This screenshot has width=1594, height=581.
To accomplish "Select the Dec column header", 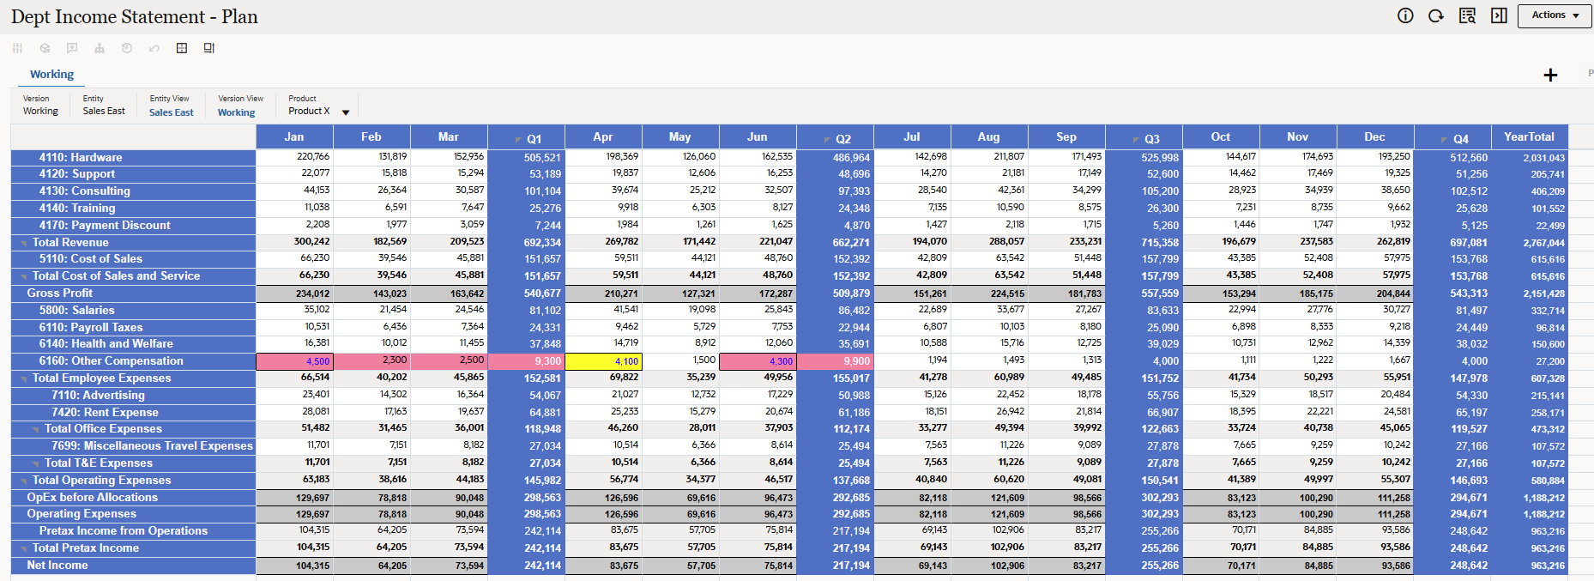I will click(x=1375, y=136).
